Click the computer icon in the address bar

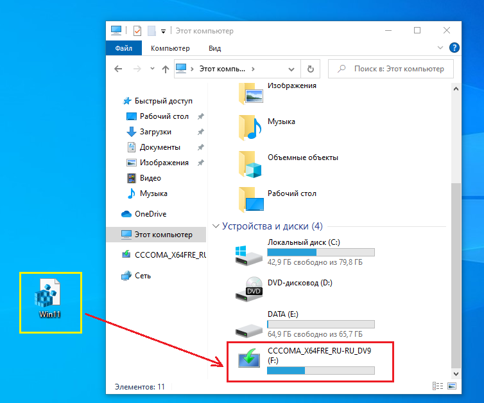(x=181, y=69)
